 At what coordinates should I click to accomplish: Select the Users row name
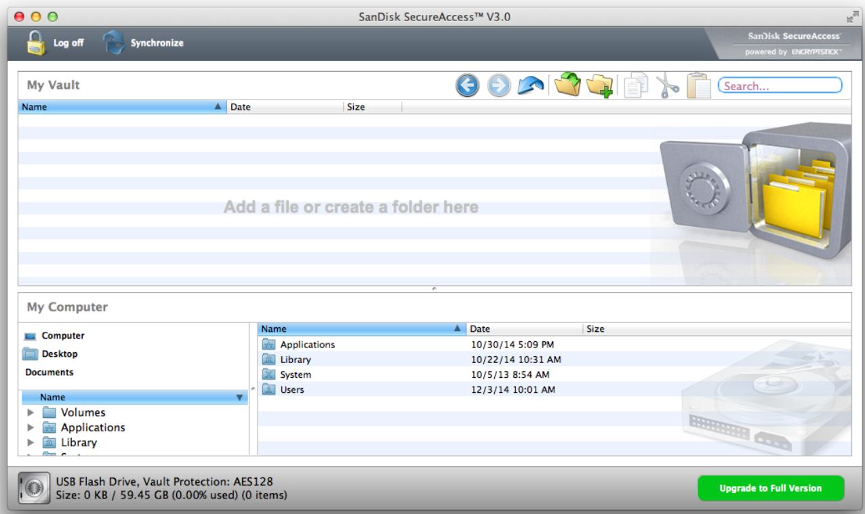click(292, 389)
